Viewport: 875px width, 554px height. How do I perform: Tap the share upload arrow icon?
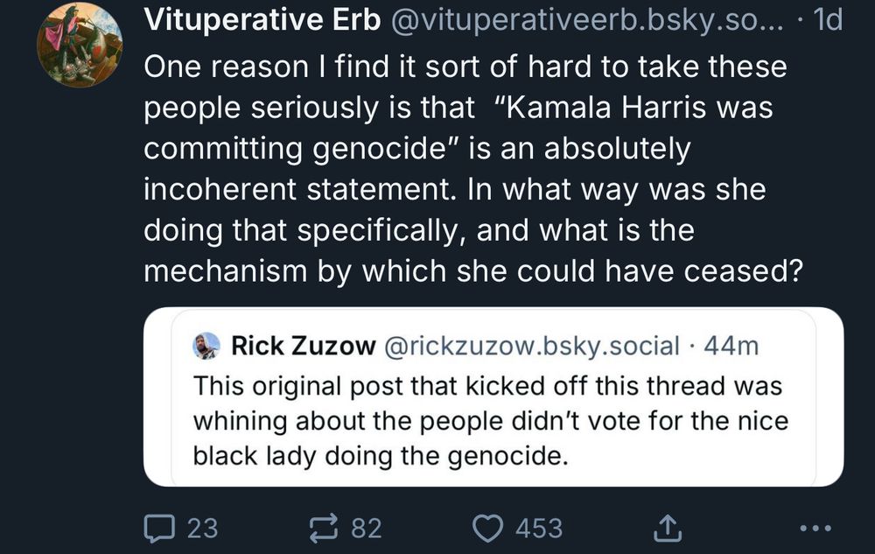click(667, 528)
